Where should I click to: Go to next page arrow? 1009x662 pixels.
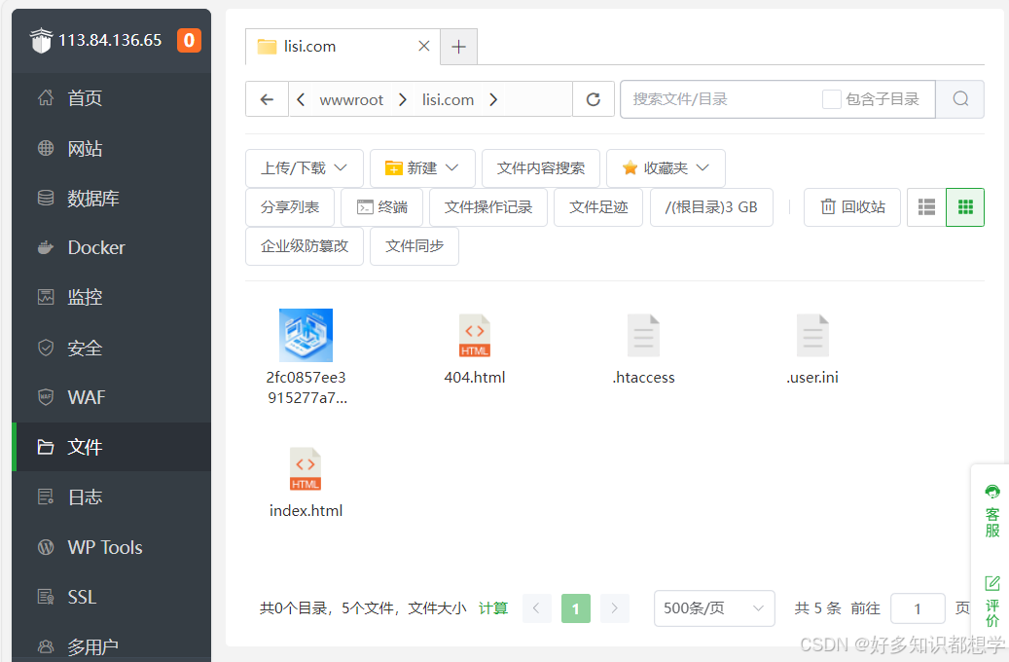click(615, 607)
